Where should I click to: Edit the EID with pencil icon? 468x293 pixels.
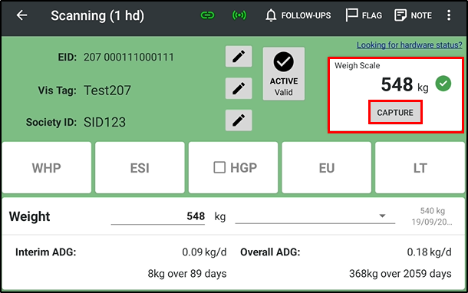(x=239, y=57)
